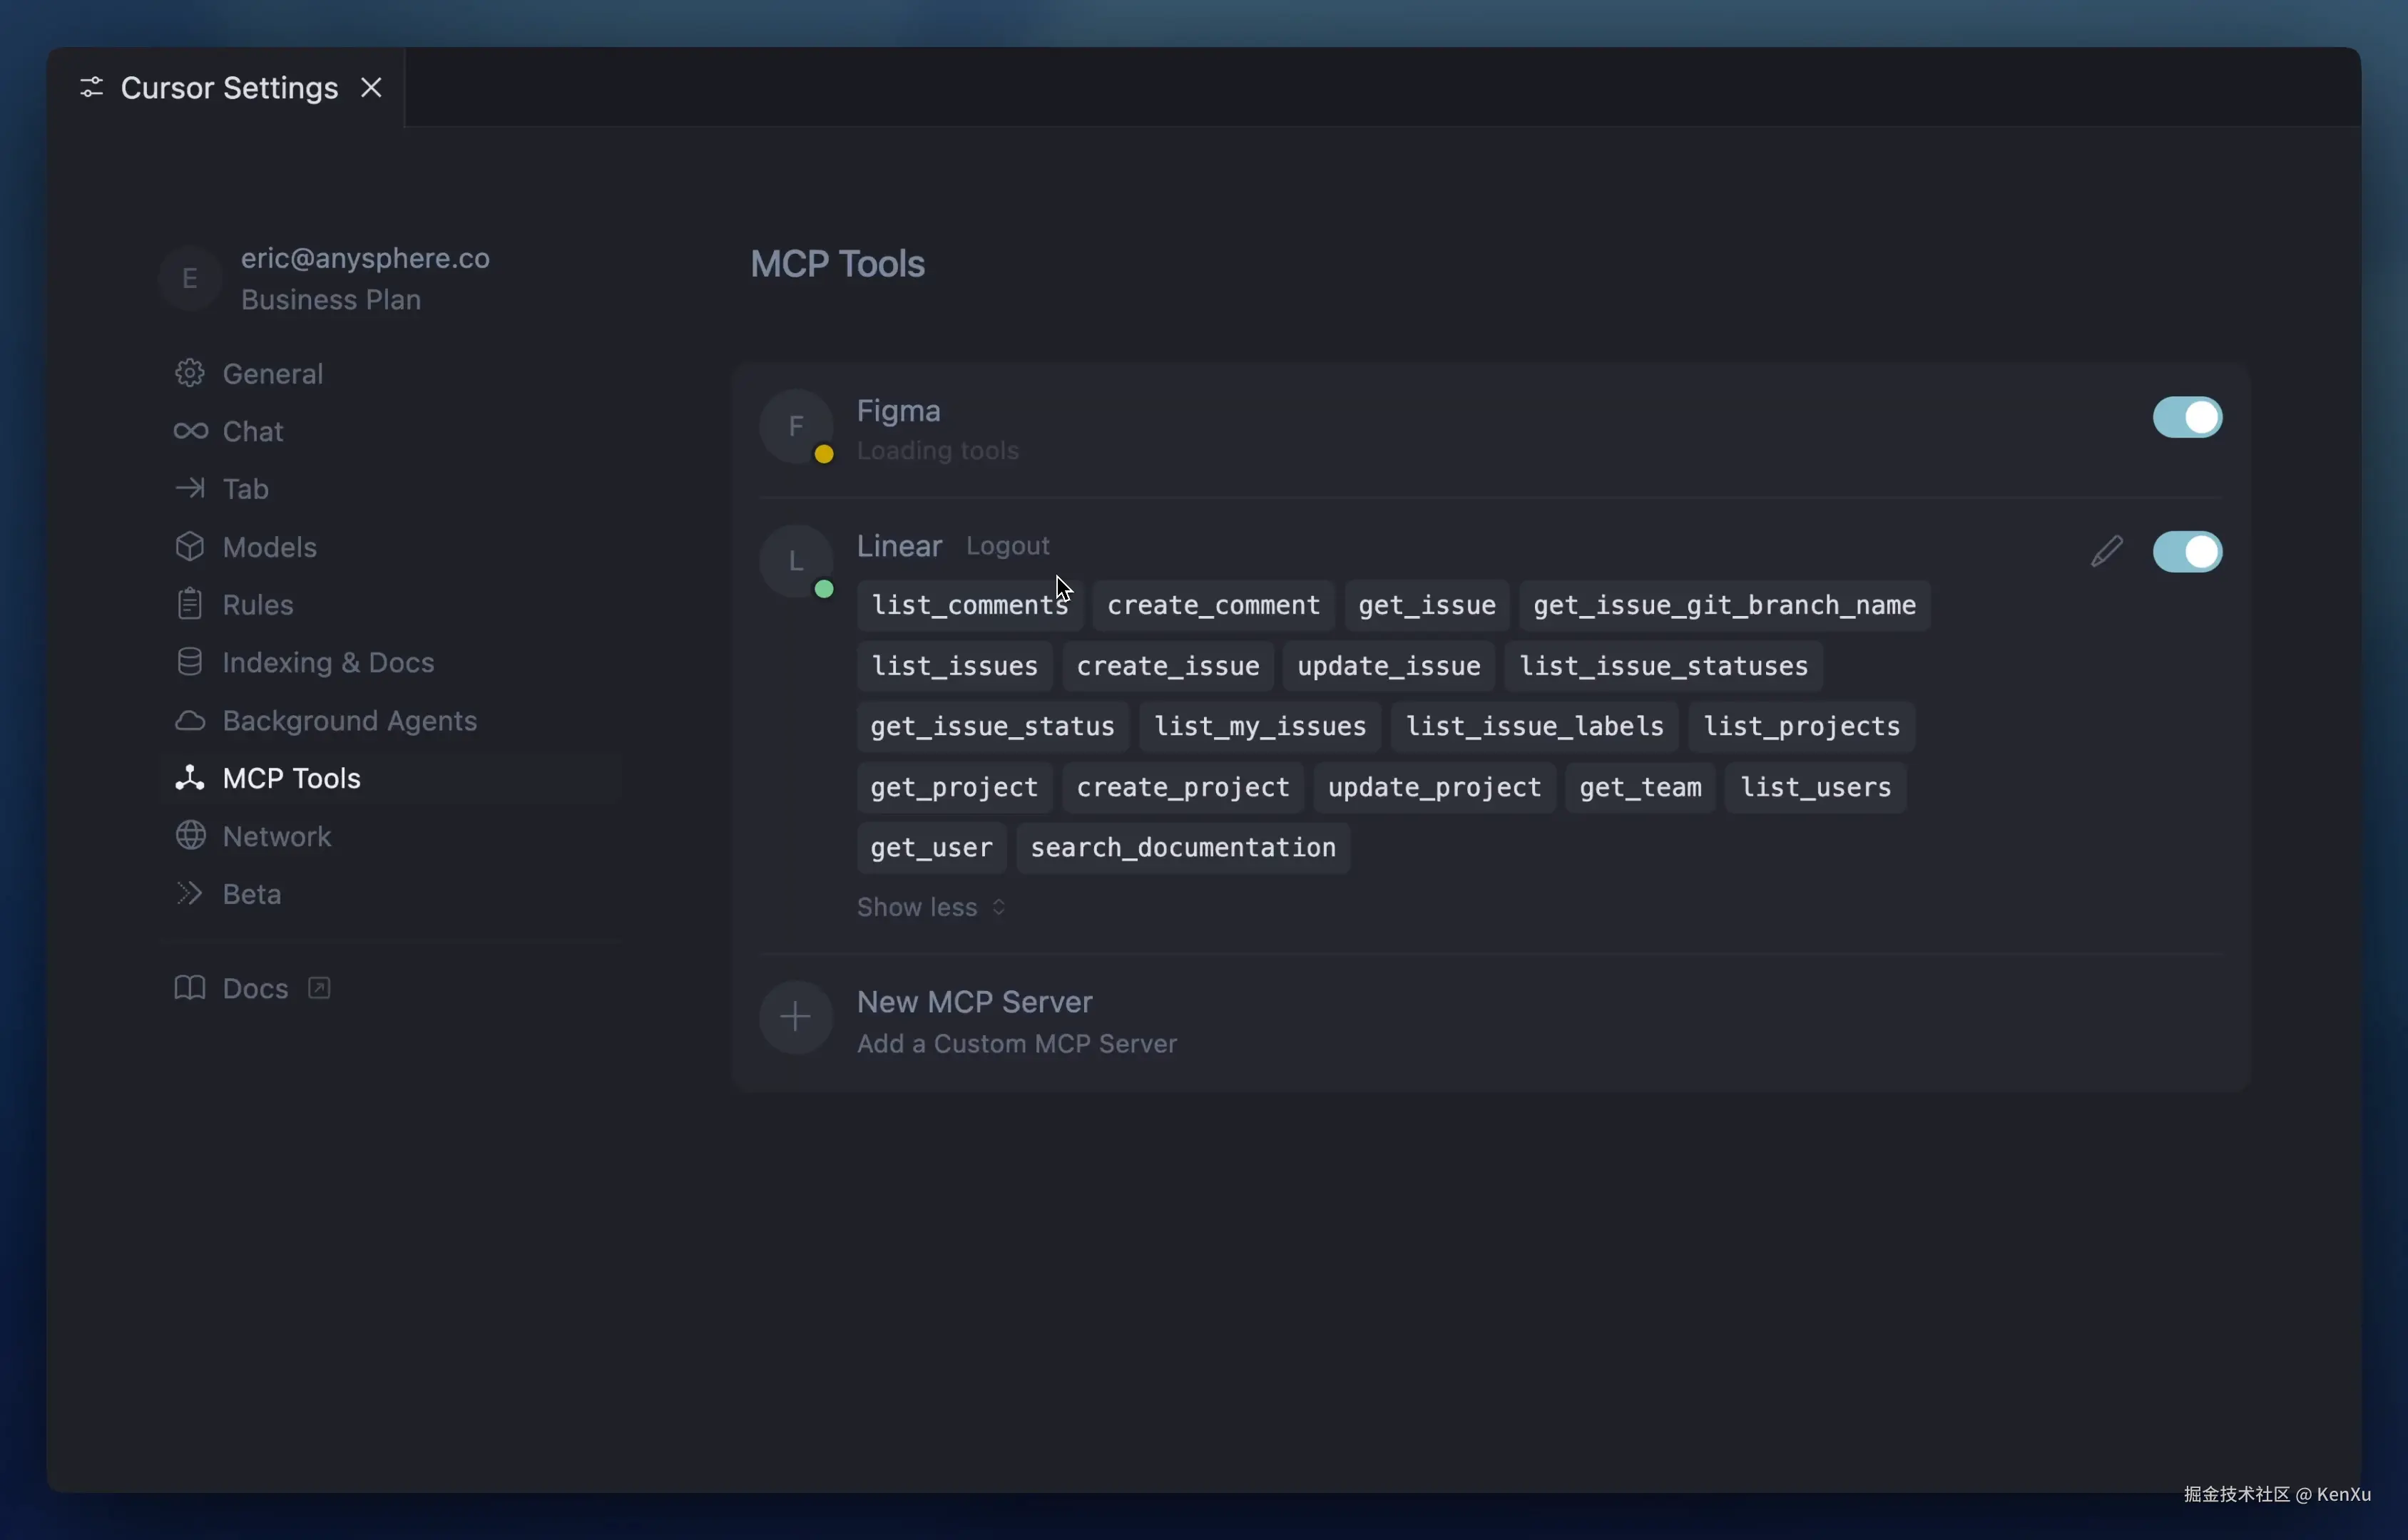Viewport: 2408px width, 1540px height.
Task: Click the Figma server avatar icon
Action: (x=795, y=427)
